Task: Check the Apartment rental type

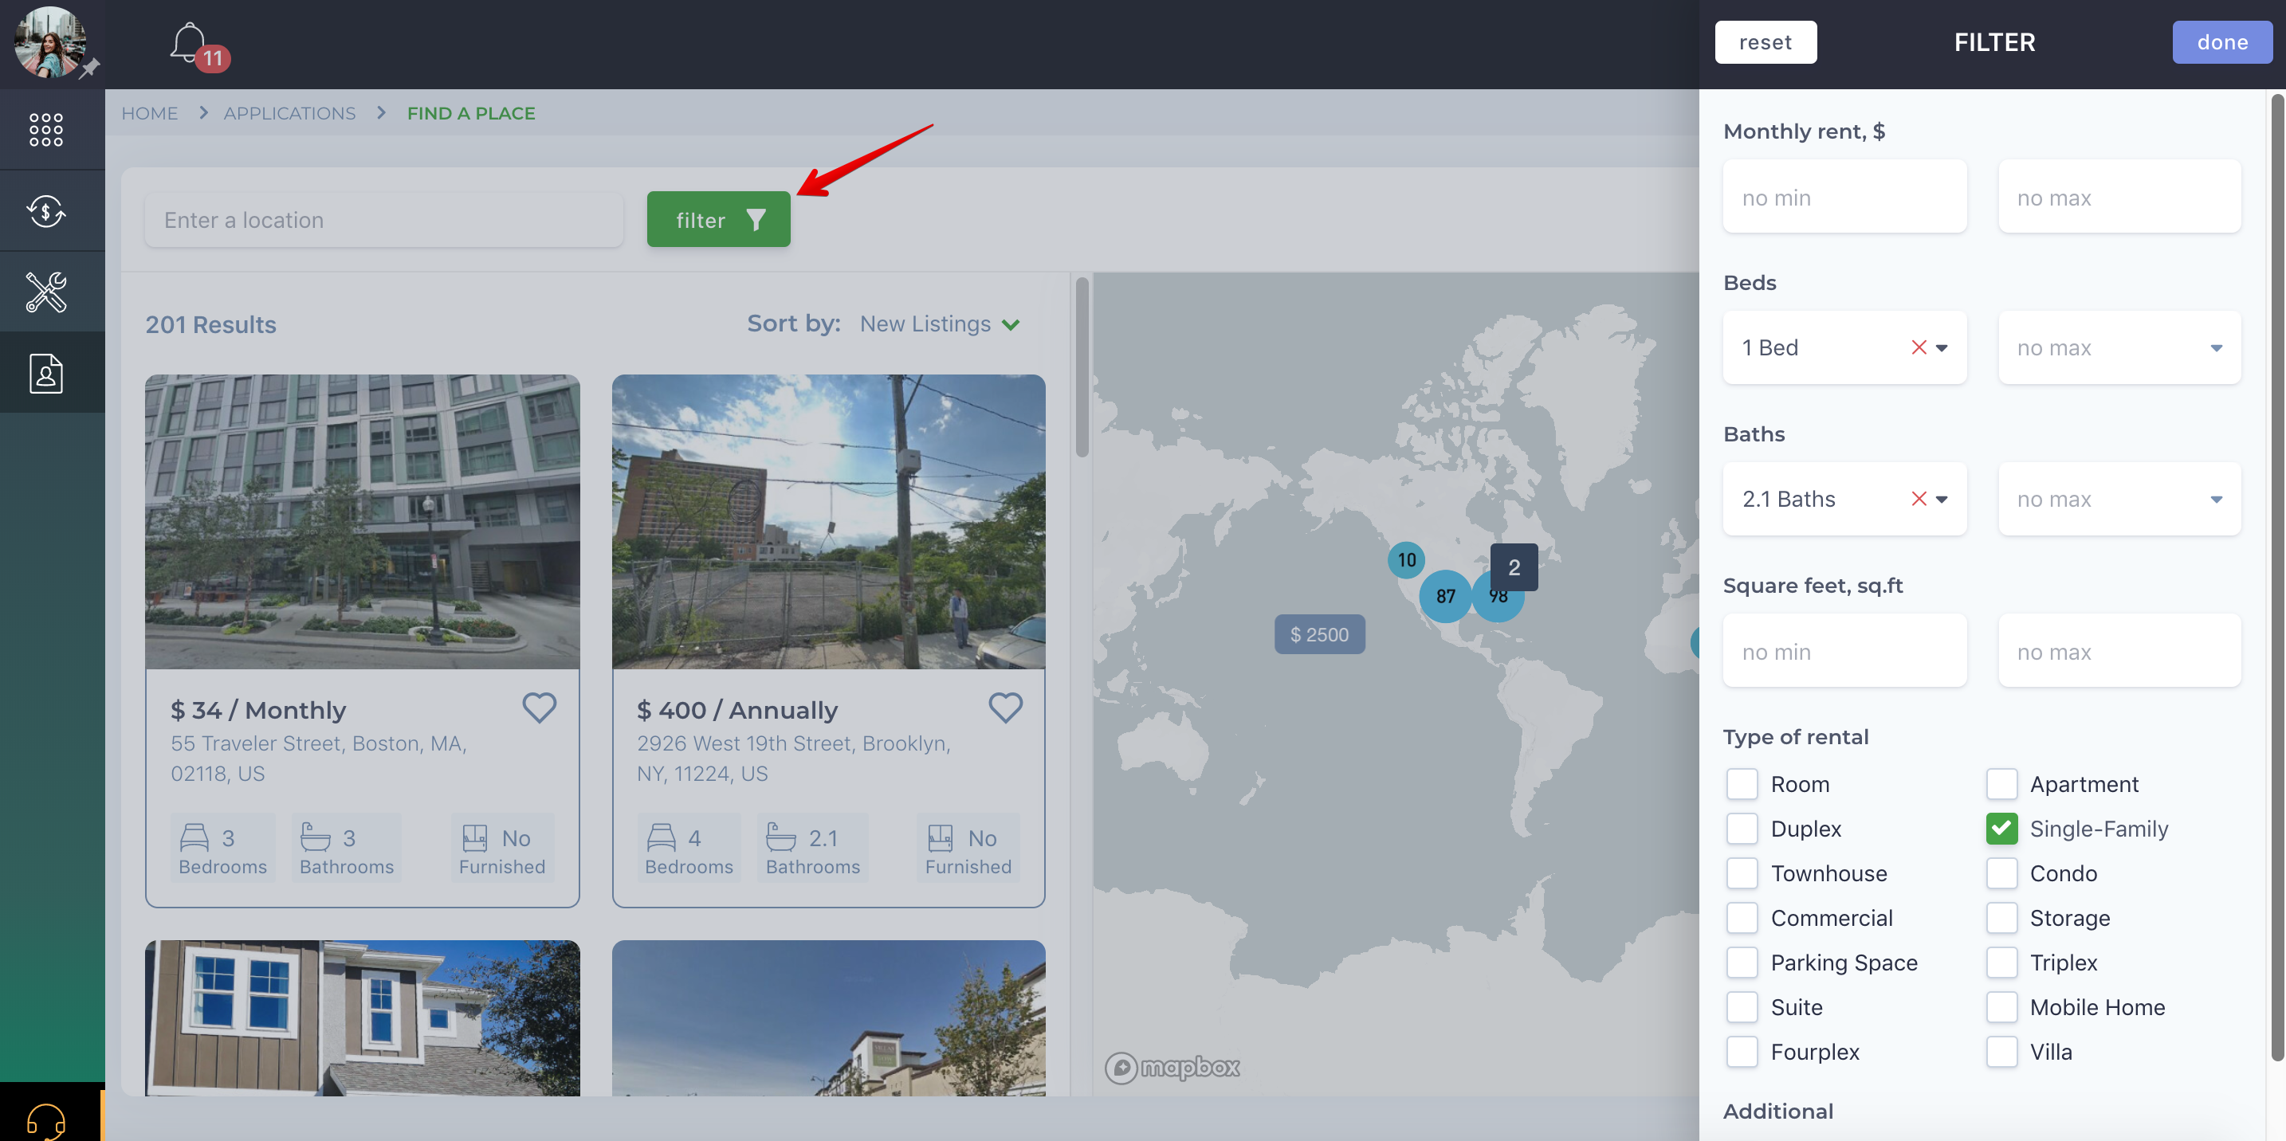Action: tap(2002, 784)
